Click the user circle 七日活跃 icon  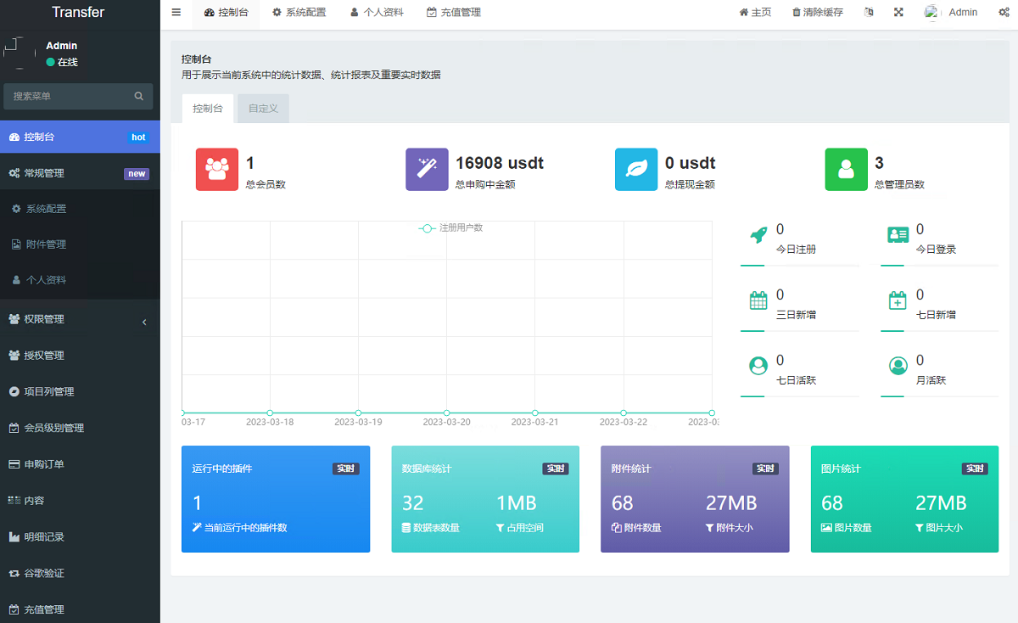[x=758, y=366]
